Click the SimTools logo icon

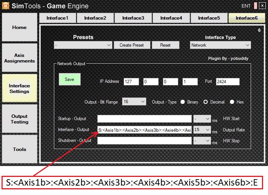(x=6, y=6)
